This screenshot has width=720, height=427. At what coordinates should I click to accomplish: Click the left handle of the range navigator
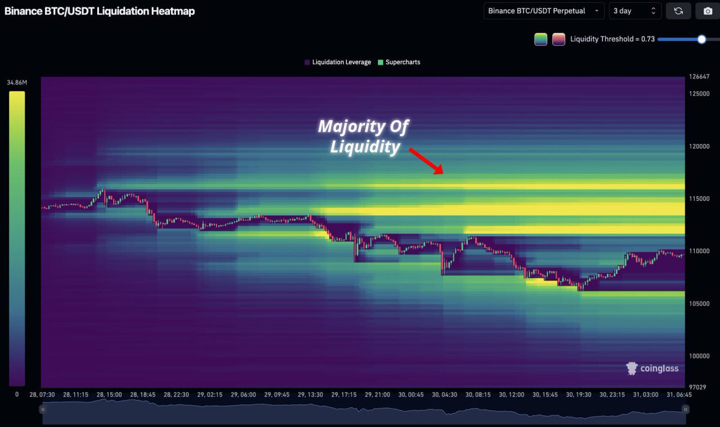click(43, 409)
